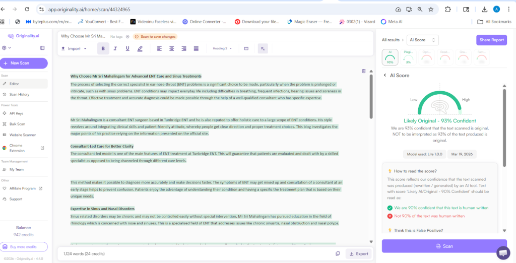
Task: Click the document title field
Action: coord(83,36)
